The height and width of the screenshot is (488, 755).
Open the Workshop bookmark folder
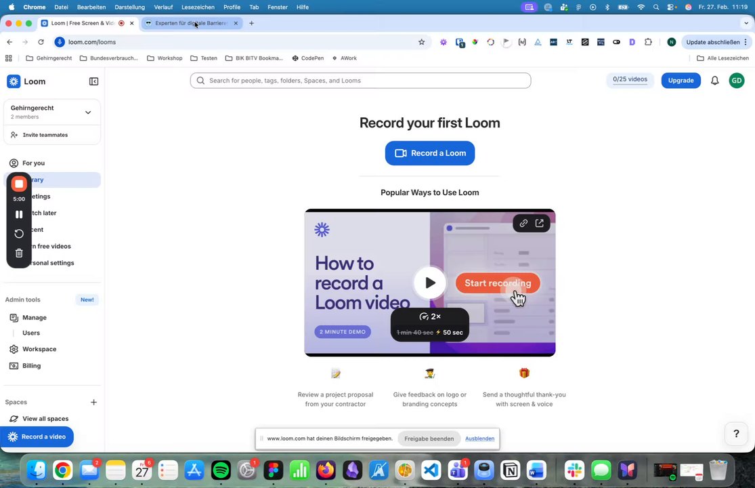[x=165, y=58]
